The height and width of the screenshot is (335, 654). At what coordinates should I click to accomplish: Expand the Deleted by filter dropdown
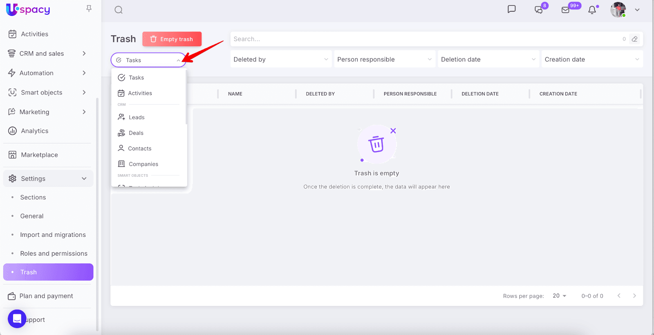pyautogui.click(x=281, y=59)
